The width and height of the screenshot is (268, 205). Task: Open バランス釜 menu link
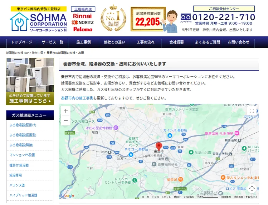pyautogui.click(x=17, y=185)
